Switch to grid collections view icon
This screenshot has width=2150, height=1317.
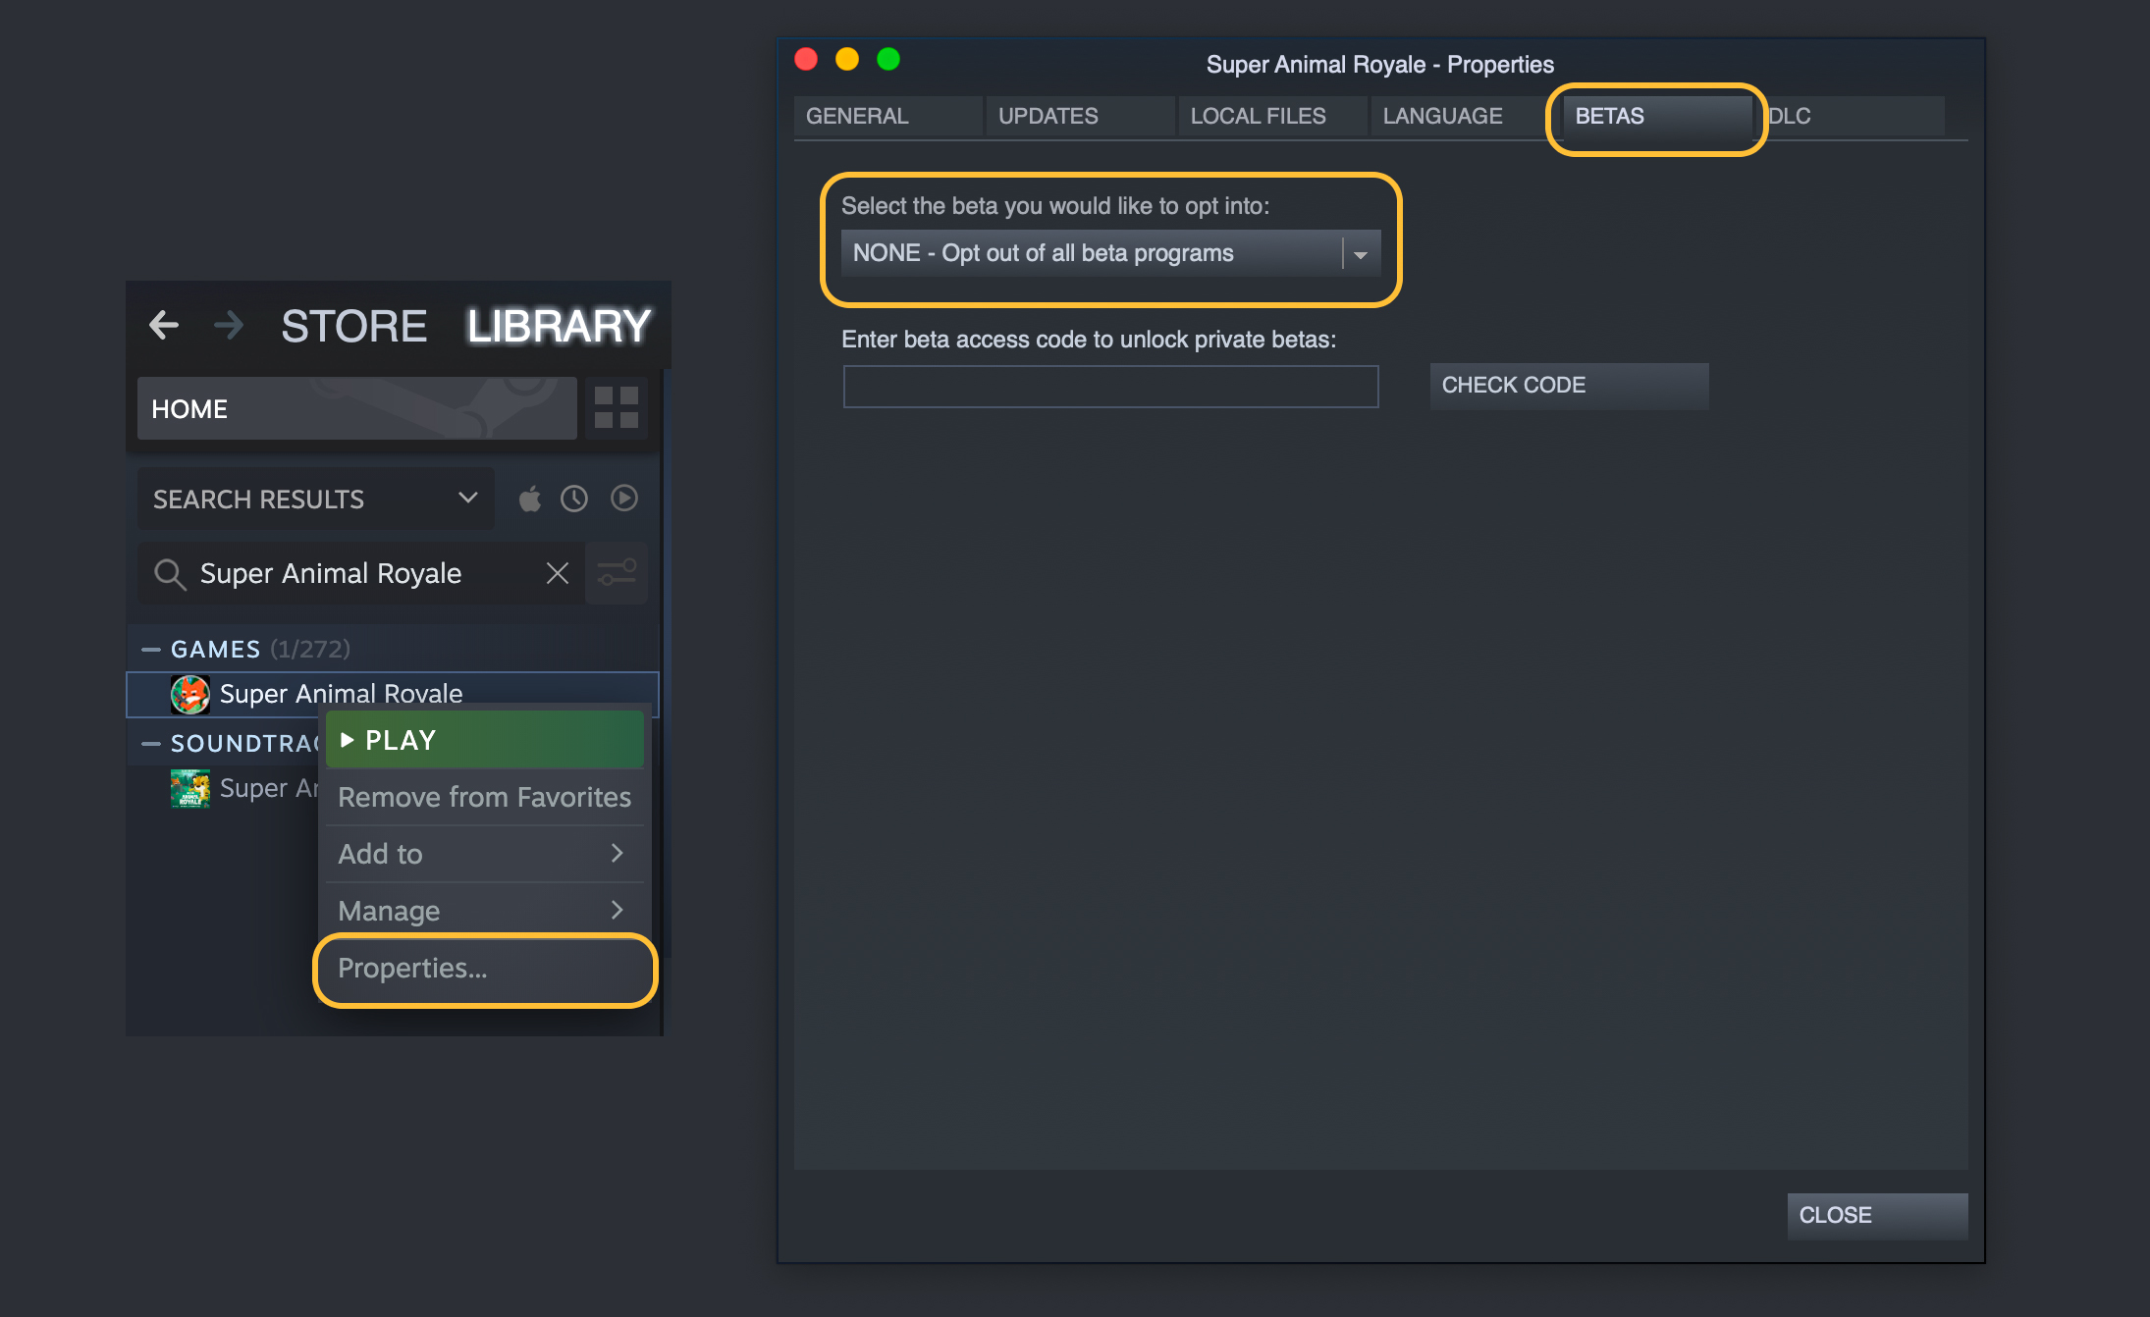[x=617, y=407]
